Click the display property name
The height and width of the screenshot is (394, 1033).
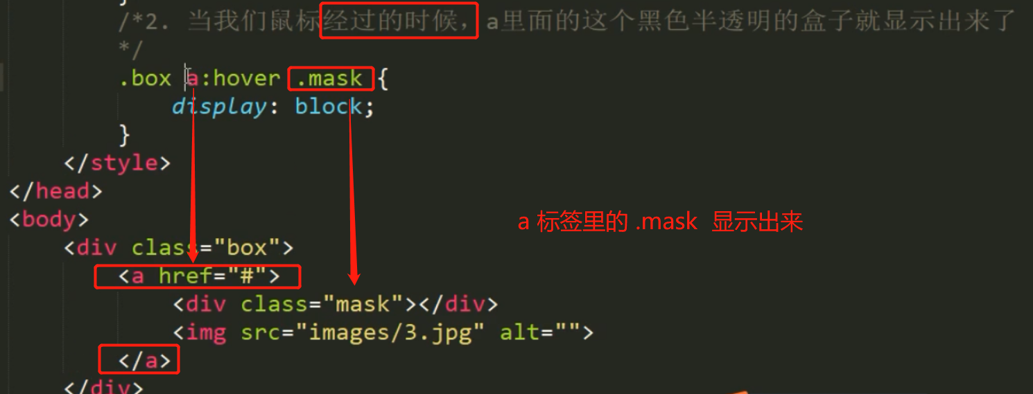tap(219, 107)
